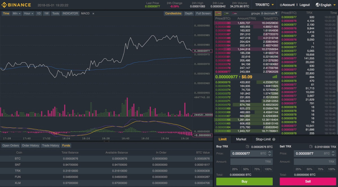Open the Funds tab
This screenshot has width=338, height=187.
[66, 145]
